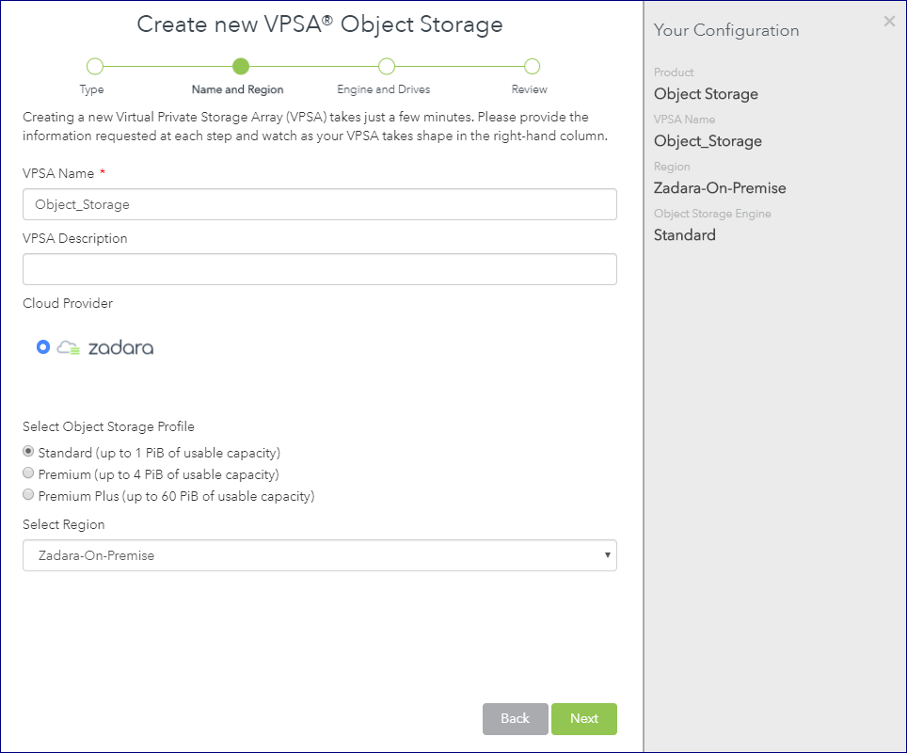Click the Type step circle
Screen dimensions: 907x753
(95, 67)
